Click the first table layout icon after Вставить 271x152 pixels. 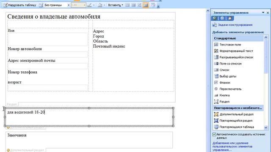click(x=127, y=5)
